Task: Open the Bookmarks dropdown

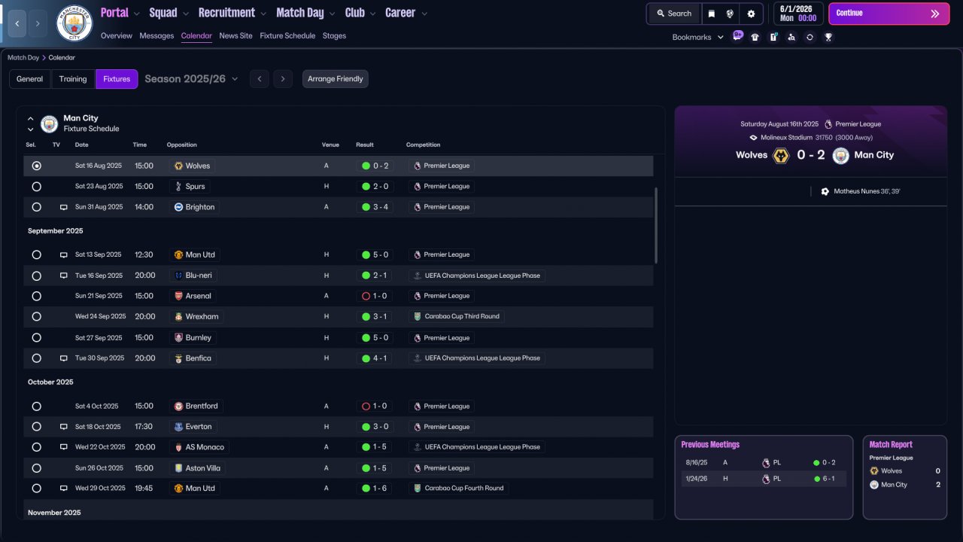Action: point(698,37)
